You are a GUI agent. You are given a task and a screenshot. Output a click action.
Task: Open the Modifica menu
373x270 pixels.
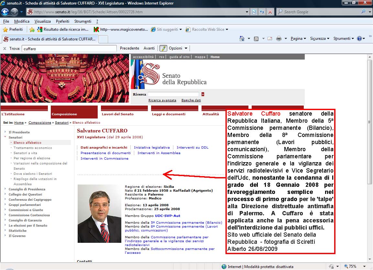point(22,21)
